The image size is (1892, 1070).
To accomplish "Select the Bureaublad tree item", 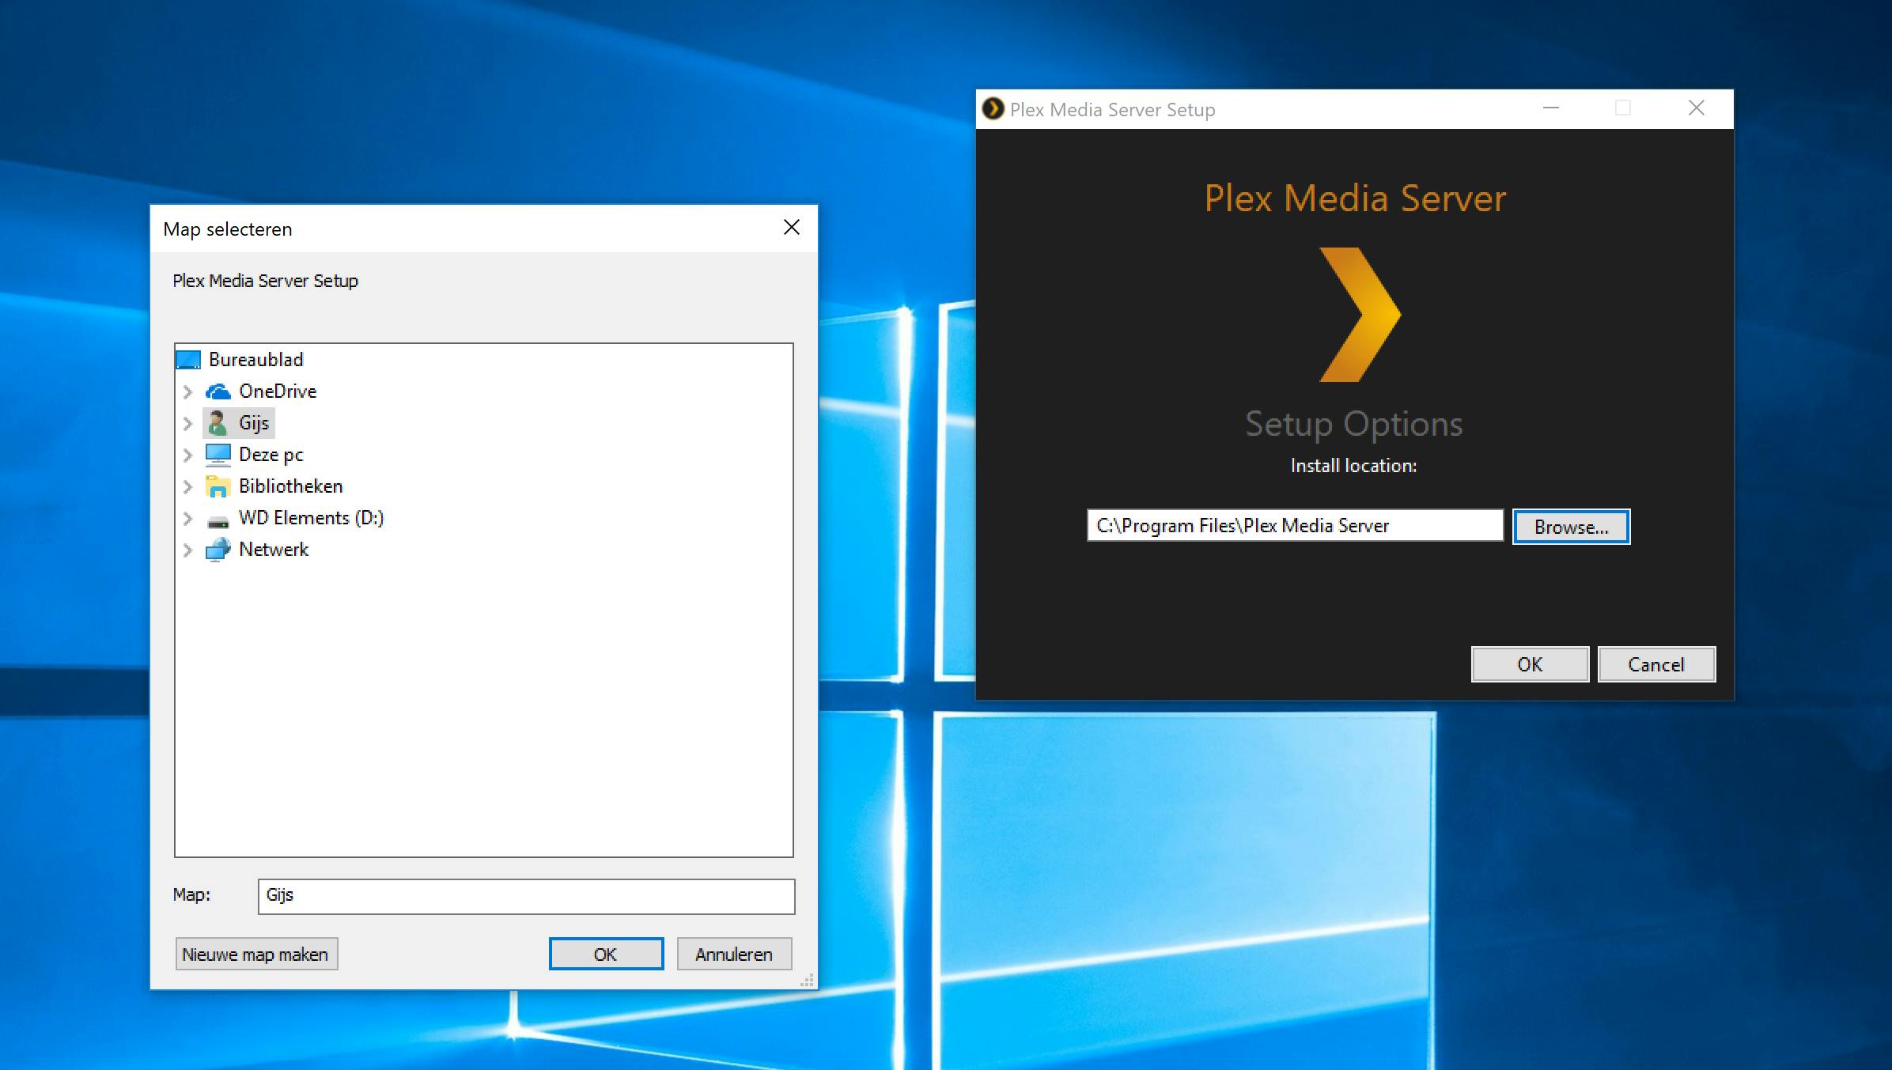I will [x=255, y=360].
